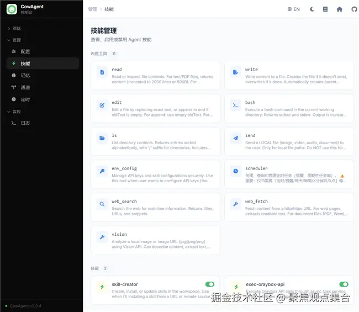Click the 'web_fetch' tool name
The height and width of the screenshot is (312, 359).
point(256,201)
